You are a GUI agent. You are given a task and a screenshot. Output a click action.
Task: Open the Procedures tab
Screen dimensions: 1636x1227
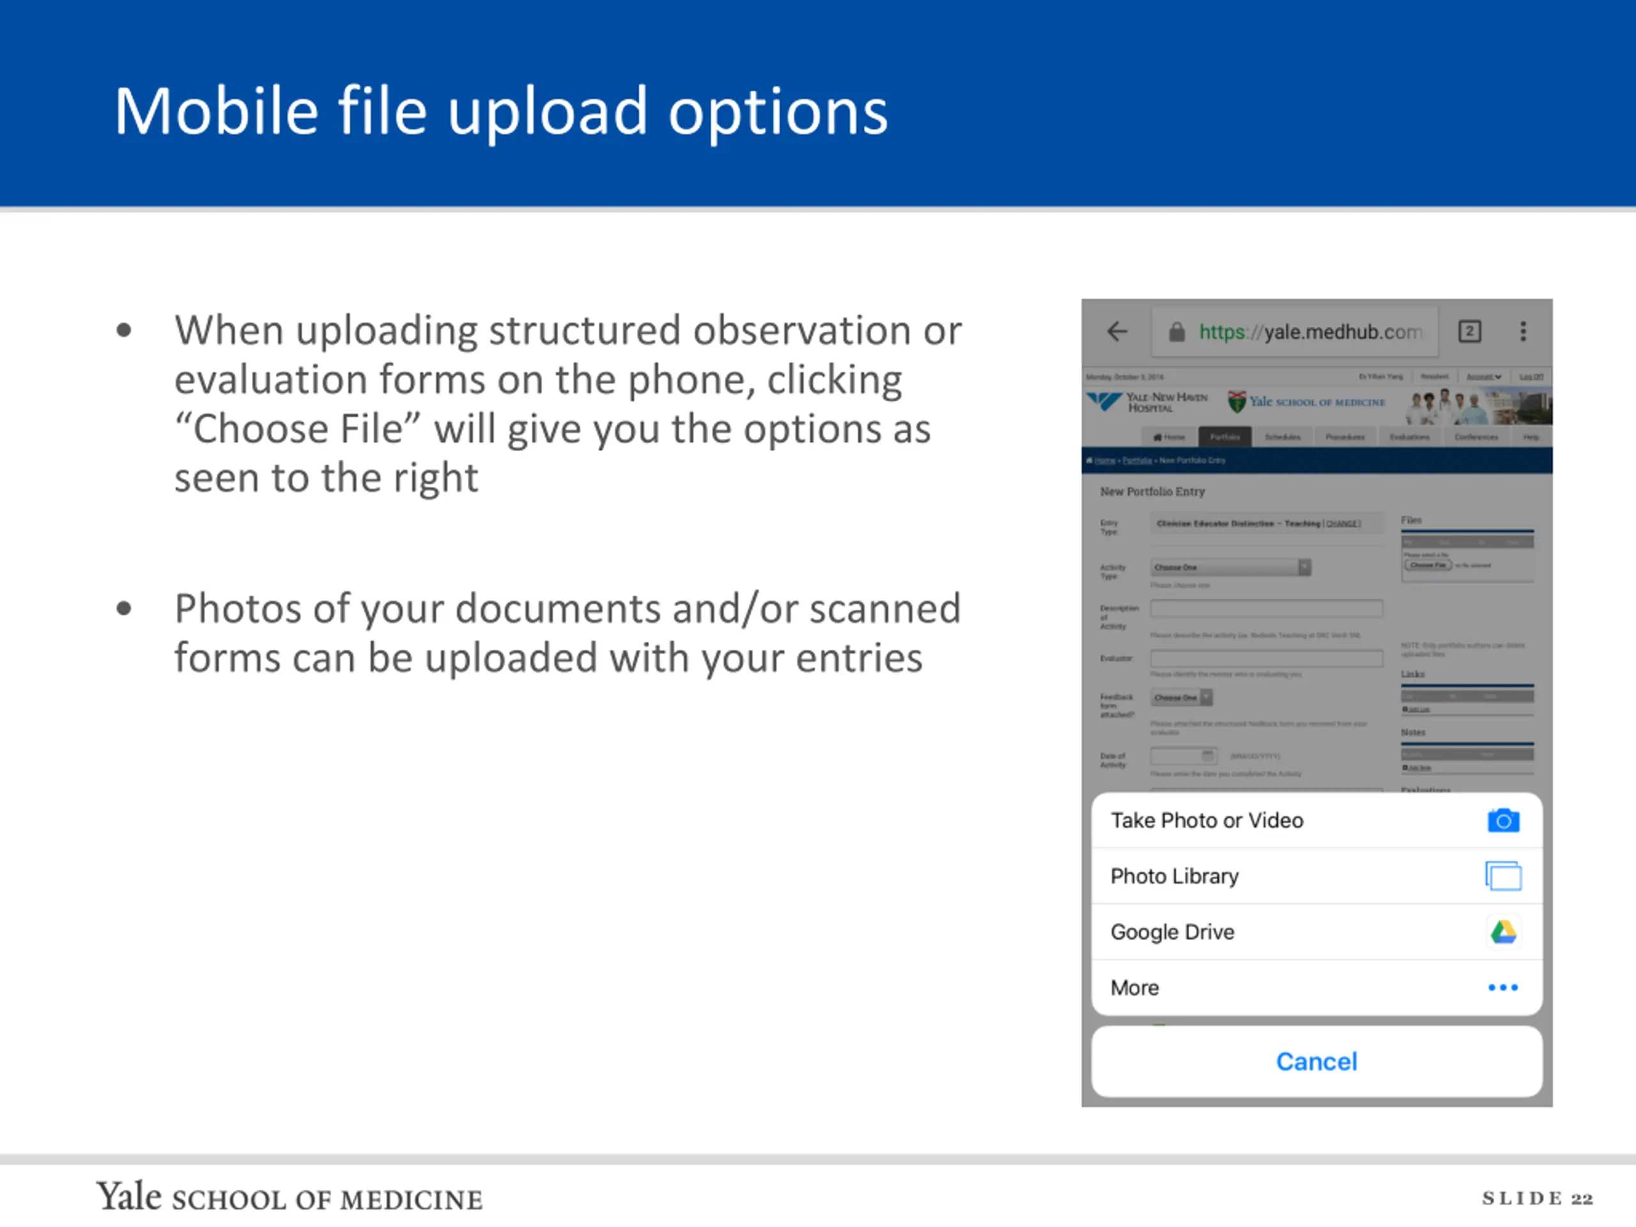pyautogui.click(x=1345, y=437)
